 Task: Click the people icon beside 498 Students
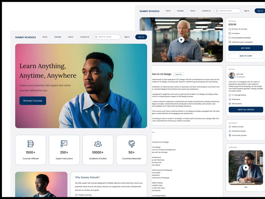(x=230, y=103)
